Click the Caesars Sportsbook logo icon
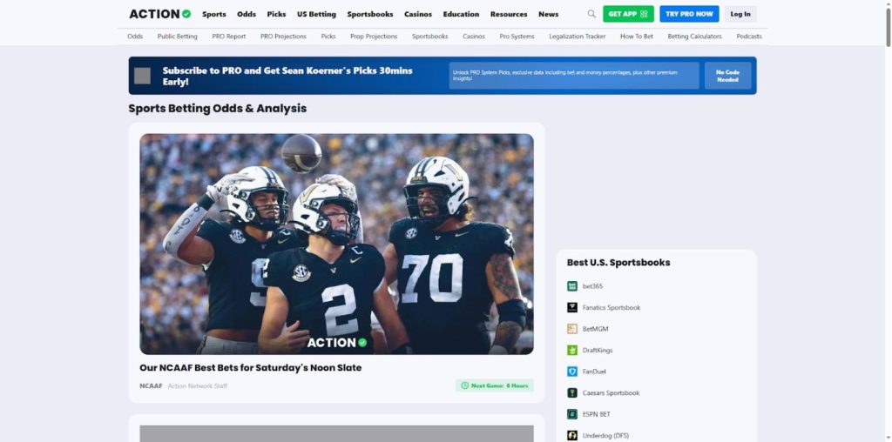Screen dimensions: 892x442 [572, 393]
